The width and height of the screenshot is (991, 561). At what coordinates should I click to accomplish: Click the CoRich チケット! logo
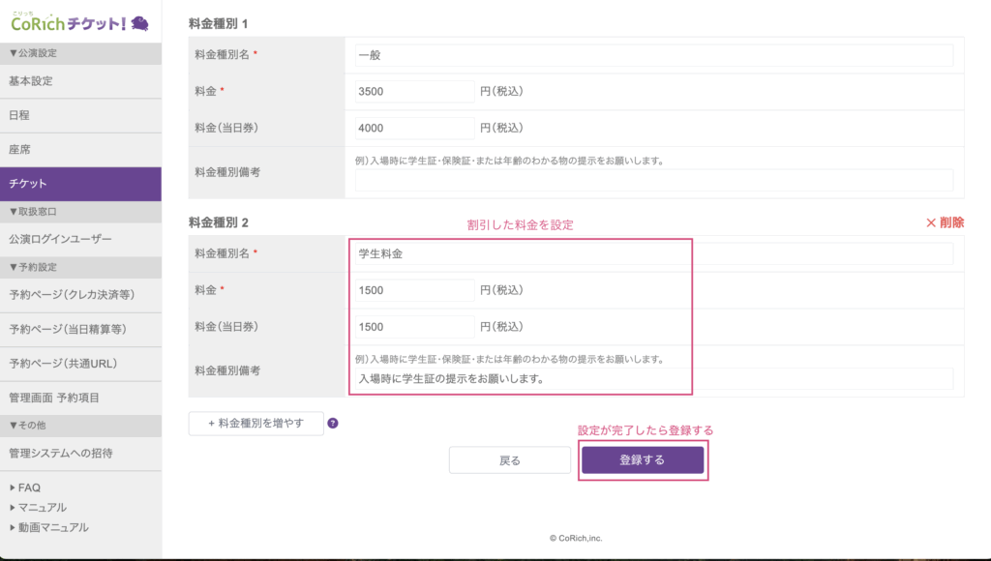(x=79, y=21)
